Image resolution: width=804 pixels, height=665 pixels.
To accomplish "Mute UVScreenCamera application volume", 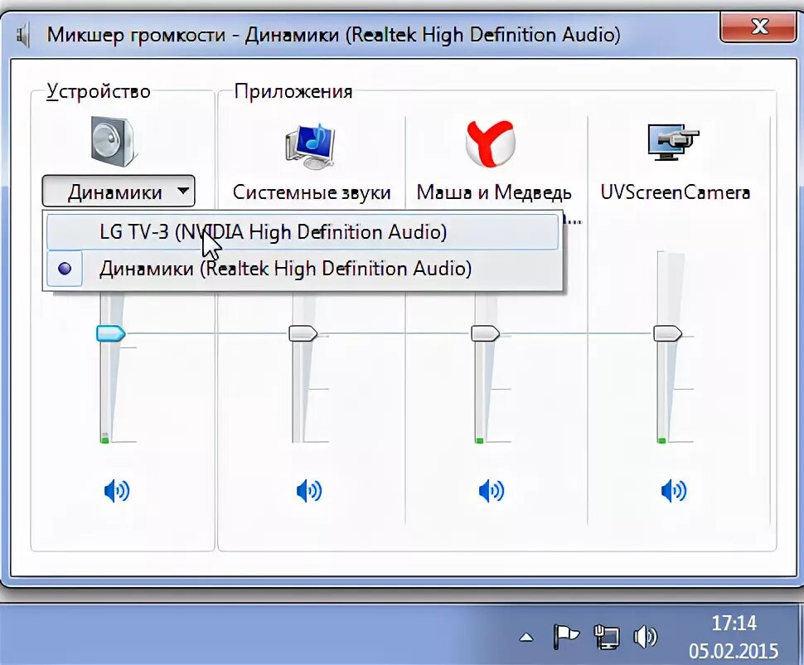I will [x=673, y=491].
